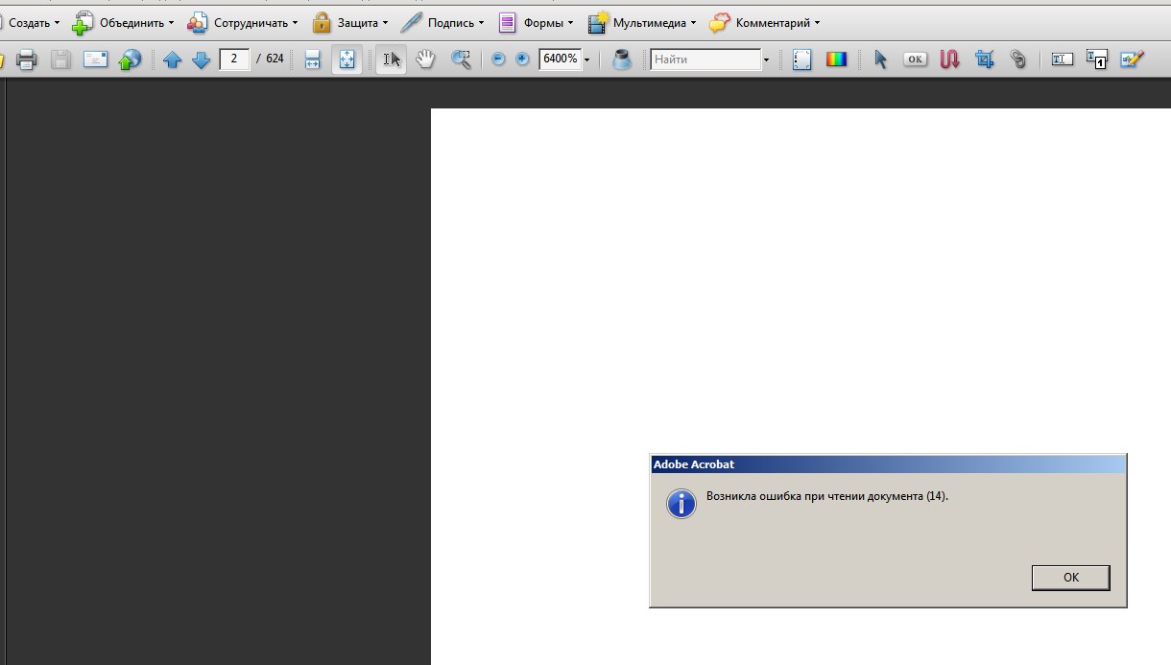The image size is (1171, 665).
Task: Click the zoom in plus button
Action: click(522, 59)
